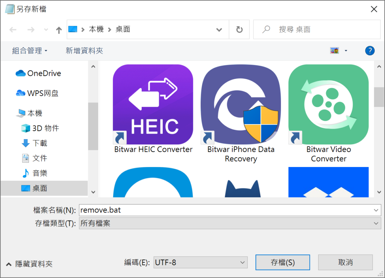Close the 另存新檔 dialog
The height and width of the screenshot is (278, 385).
click(x=374, y=9)
